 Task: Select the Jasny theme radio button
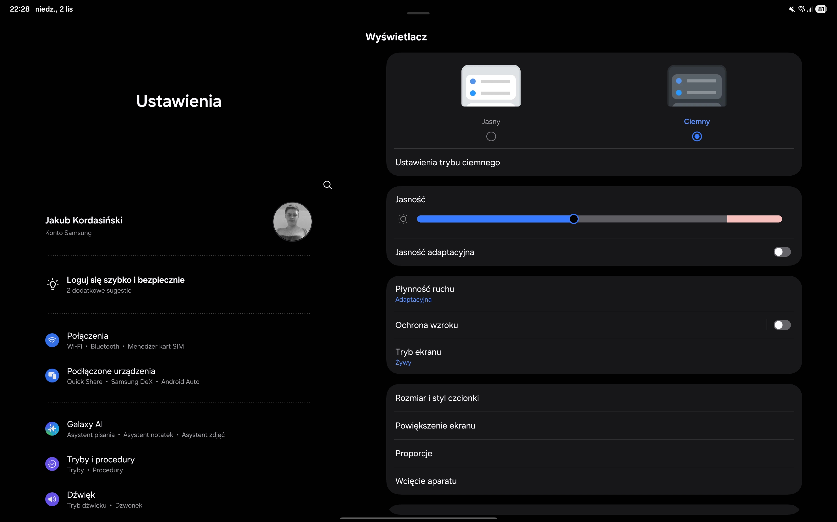click(x=491, y=136)
